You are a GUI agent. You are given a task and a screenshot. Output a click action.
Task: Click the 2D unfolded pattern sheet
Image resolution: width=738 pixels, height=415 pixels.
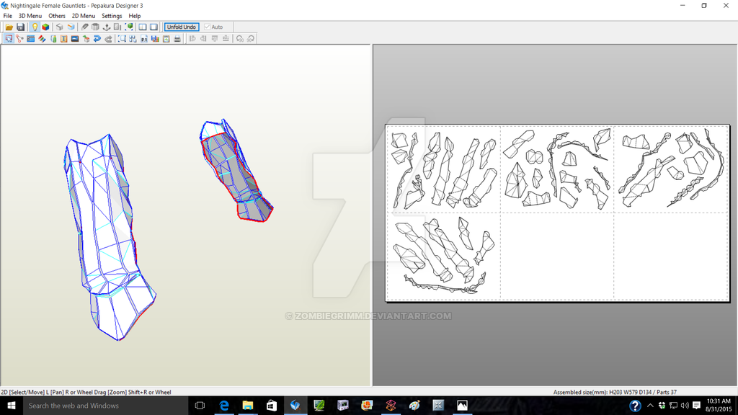pyautogui.click(x=557, y=213)
